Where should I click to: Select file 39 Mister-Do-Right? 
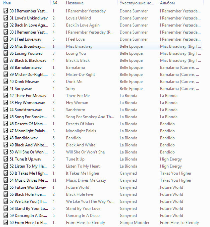(x=29, y=75)
